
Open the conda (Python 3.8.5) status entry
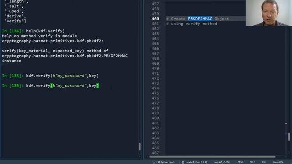(196, 162)
